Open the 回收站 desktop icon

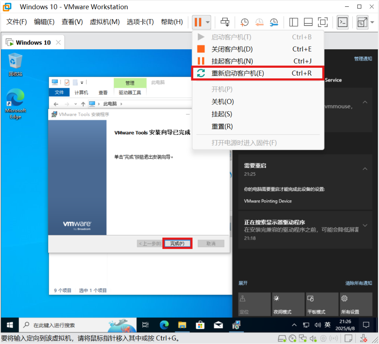(15, 64)
